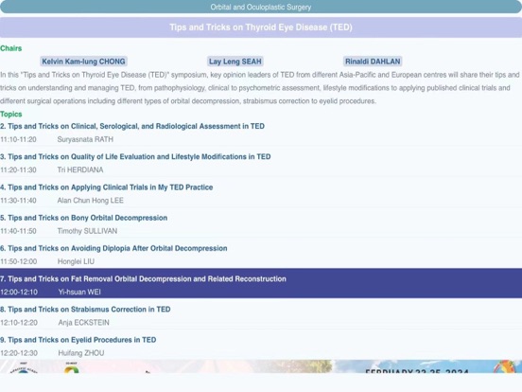
Task: Click the symposium description paragraph
Action: coord(260,88)
